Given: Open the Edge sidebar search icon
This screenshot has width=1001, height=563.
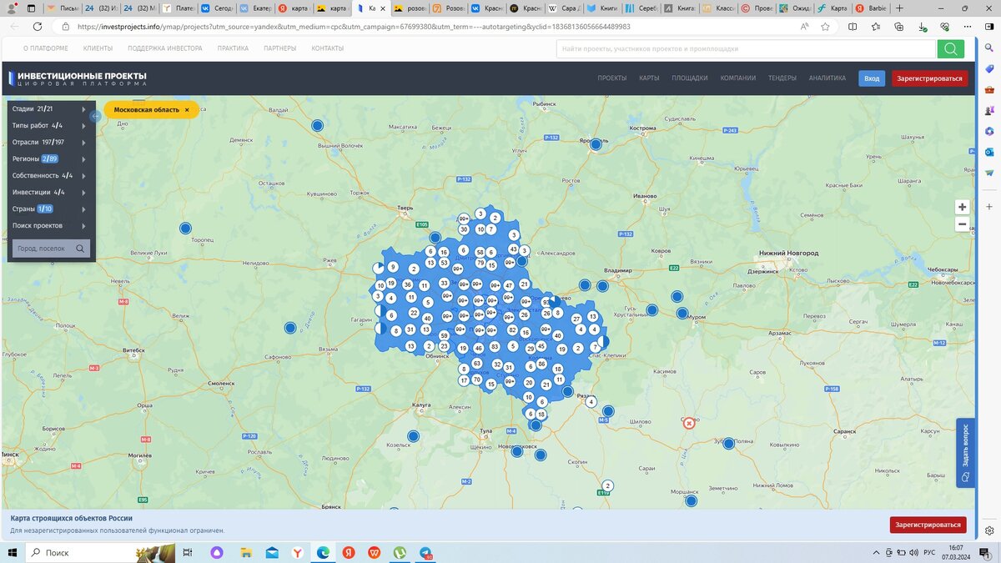Looking at the screenshot, I should (989, 48).
